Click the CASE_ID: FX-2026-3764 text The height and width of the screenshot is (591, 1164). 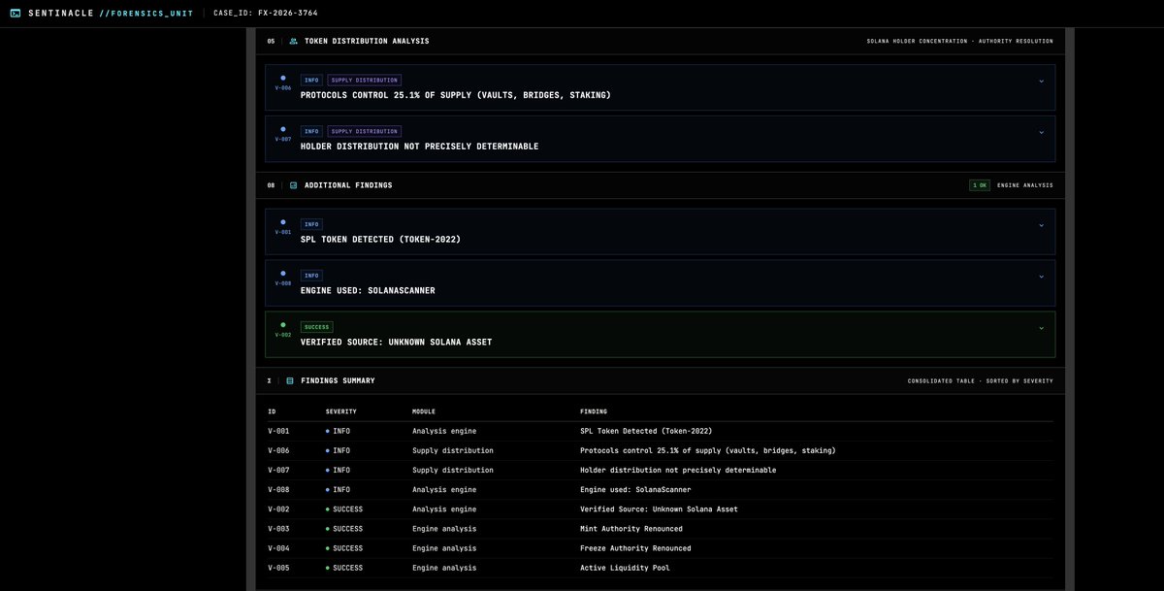pyautogui.click(x=266, y=14)
